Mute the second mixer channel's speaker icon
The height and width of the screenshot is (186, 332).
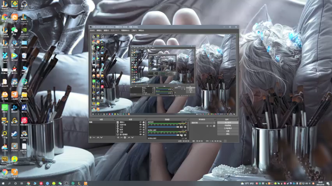tap(181, 135)
